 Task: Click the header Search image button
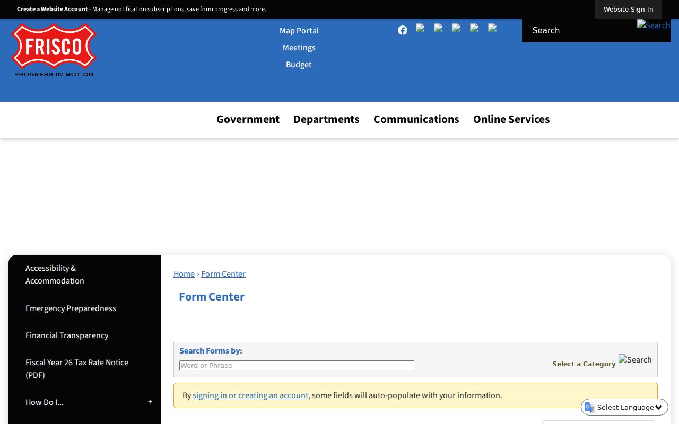tap(654, 25)
